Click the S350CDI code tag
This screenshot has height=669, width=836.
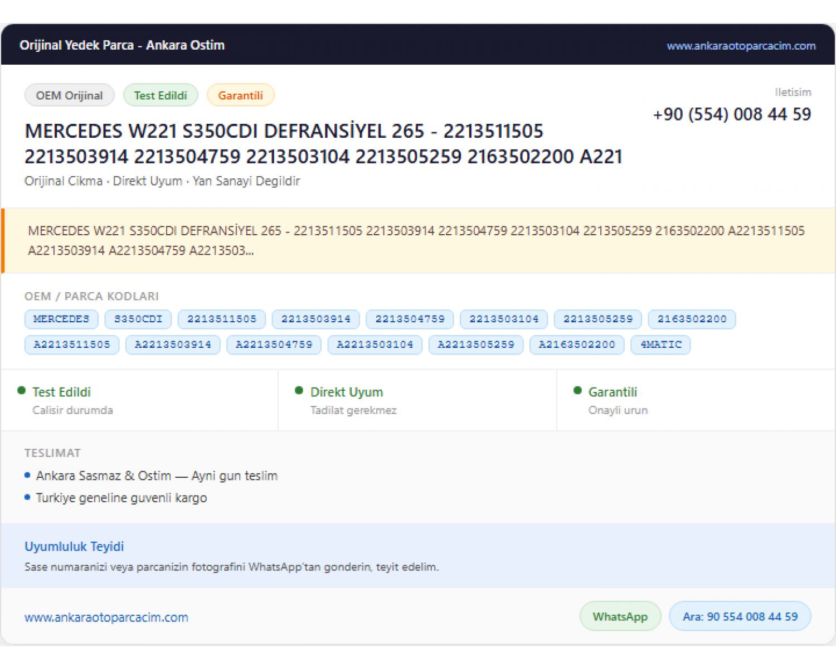[x=138, y=319]
